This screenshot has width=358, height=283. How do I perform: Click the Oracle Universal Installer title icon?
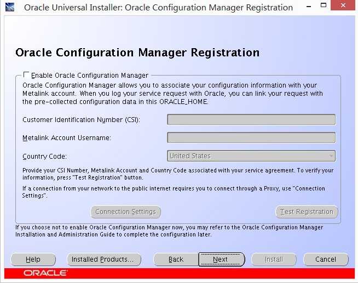point(10,7)
